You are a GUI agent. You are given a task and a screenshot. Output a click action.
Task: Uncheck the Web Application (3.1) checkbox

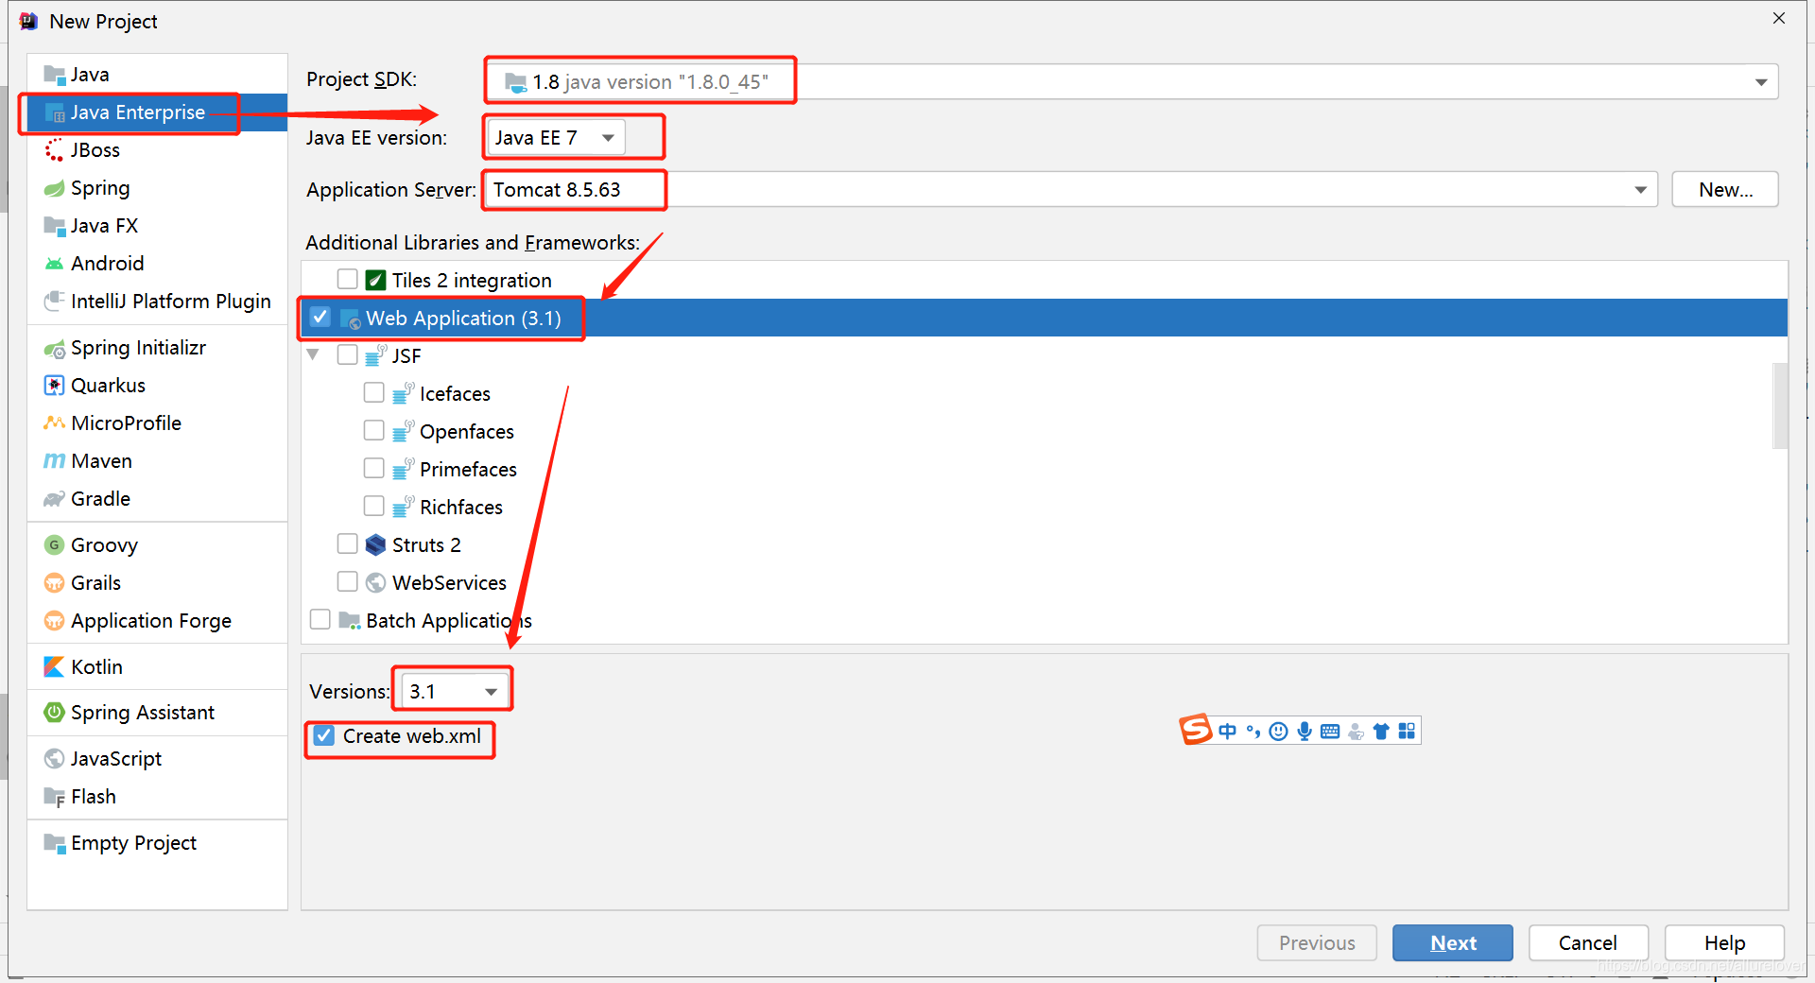(x=320, y=317)
